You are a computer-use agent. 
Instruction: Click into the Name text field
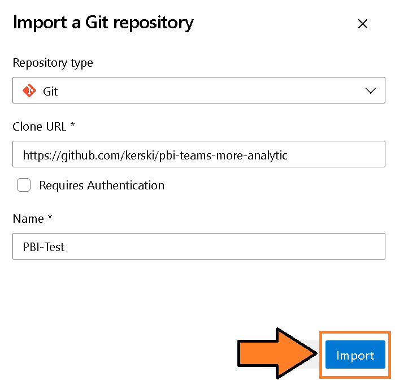198,247
